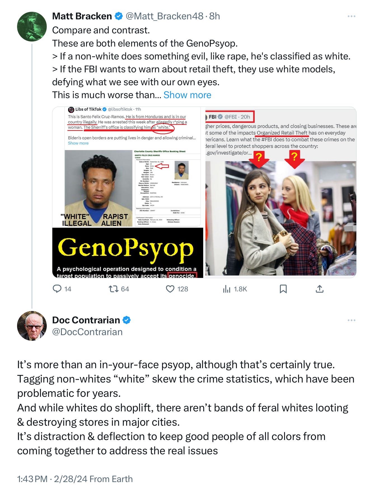Like the tweet with the heart icon
This screenshot has height=493, width=372.
pyautogui.click(x=170, y=289)
